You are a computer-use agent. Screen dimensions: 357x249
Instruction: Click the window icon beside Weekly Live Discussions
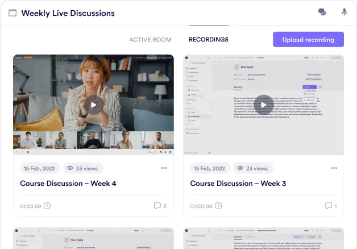[13, 13]
